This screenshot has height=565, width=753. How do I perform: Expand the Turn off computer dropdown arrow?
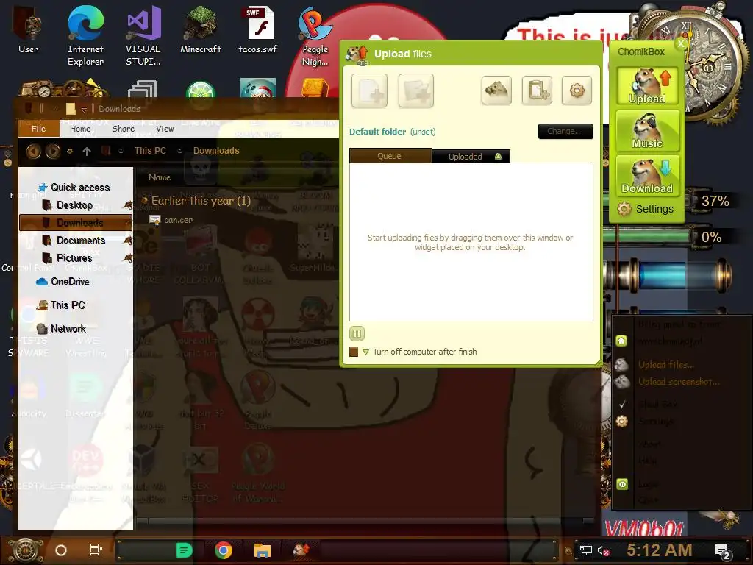366,352
